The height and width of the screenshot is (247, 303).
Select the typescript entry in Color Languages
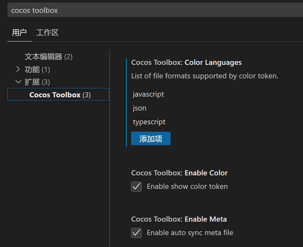point(149,122)
